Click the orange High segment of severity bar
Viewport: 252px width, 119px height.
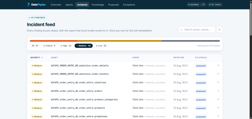click(x=54, y=41)
